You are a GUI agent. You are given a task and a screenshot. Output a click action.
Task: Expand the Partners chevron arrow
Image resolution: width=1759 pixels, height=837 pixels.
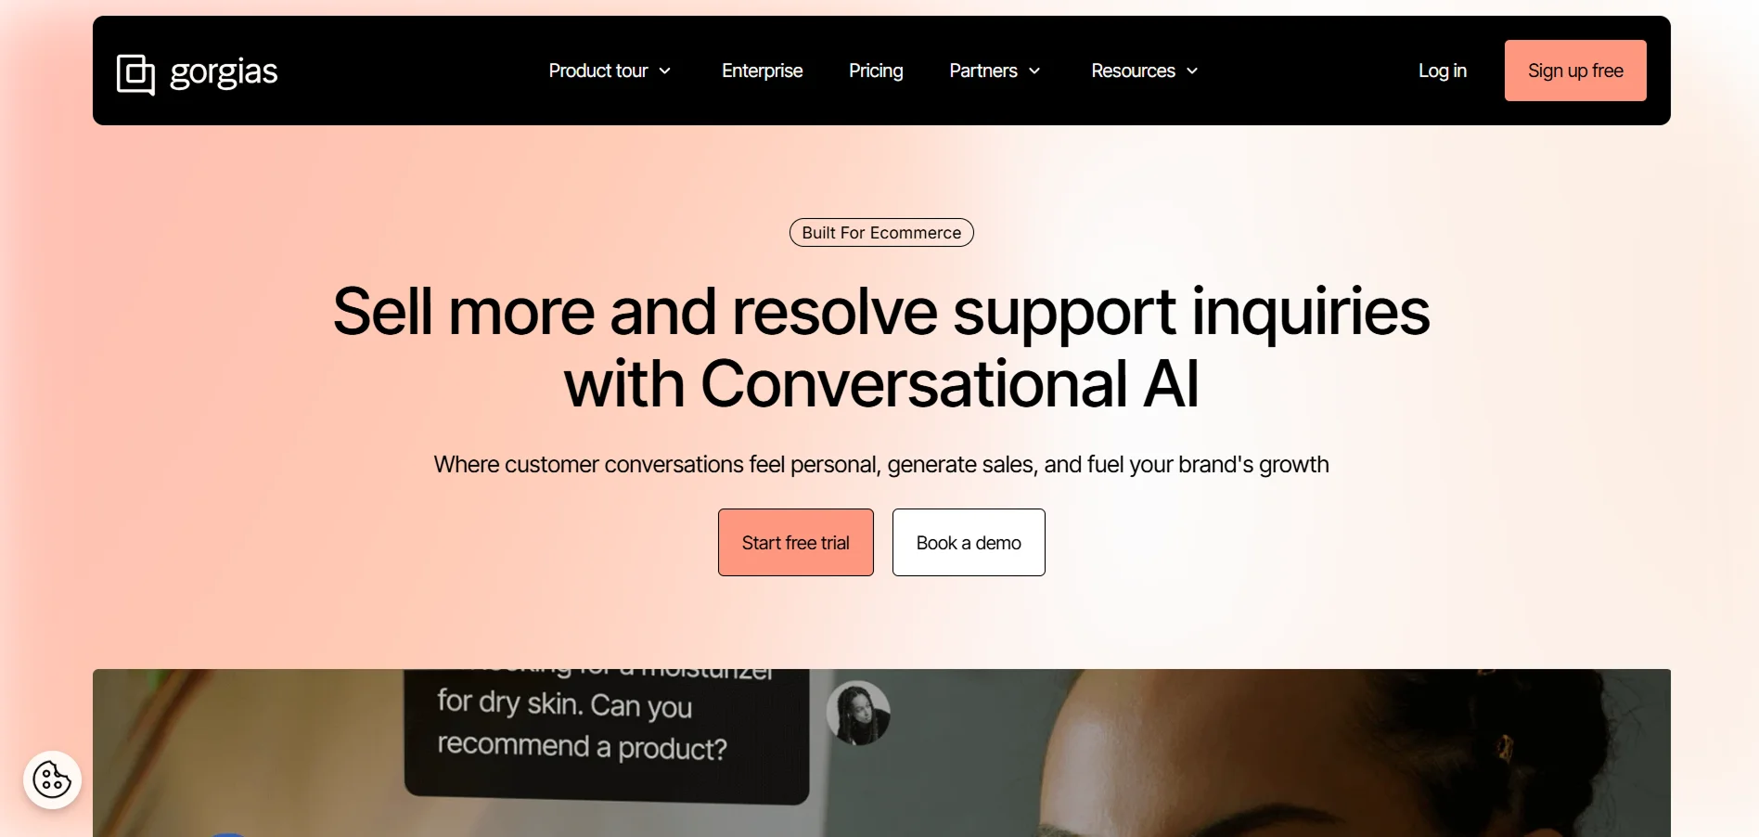1034,71
